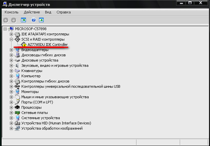Click the Контроллеры гибких дисков icon
Image resolution: width=210 pixels, height=146 pixels.
pos(17,82)
